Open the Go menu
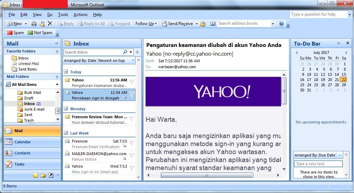Viewport: 354px width, 193px height. point(50,15)
